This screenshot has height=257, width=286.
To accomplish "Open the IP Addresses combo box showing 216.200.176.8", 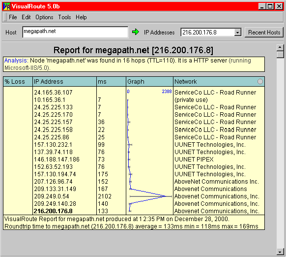I will click(x=211, y=32).
